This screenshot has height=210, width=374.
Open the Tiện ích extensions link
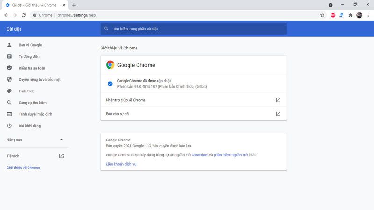[x=13, y=156]
